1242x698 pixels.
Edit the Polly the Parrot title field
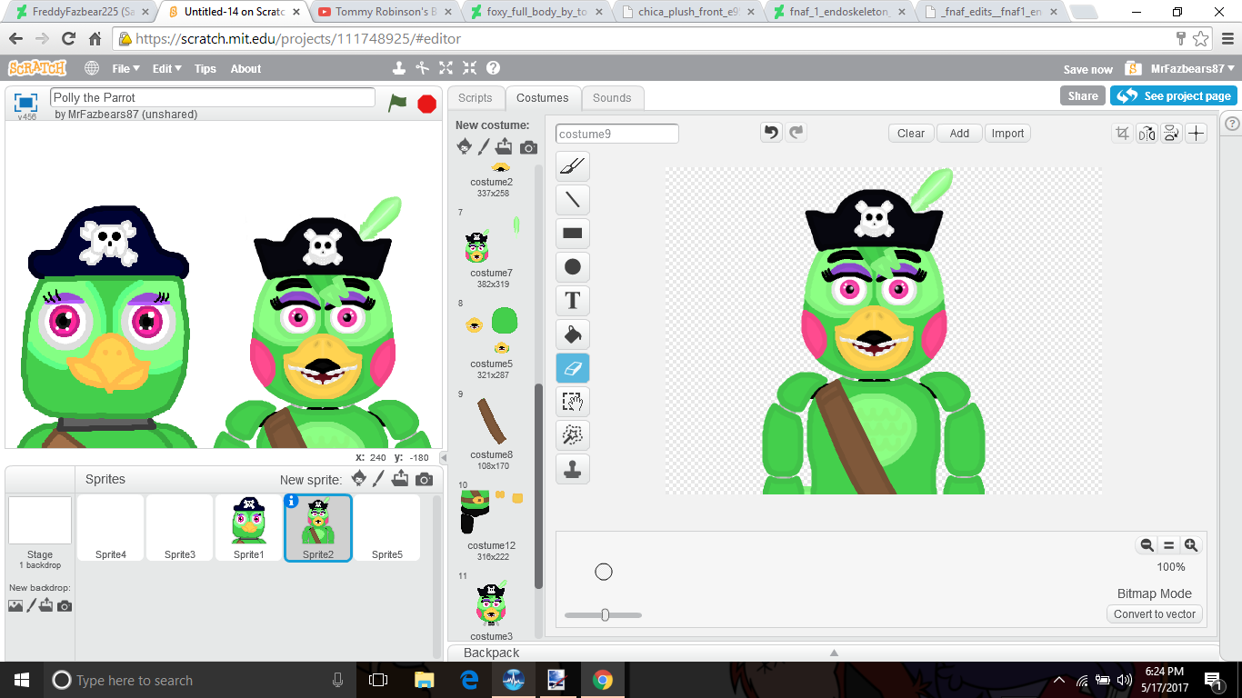tap(213, 97)
